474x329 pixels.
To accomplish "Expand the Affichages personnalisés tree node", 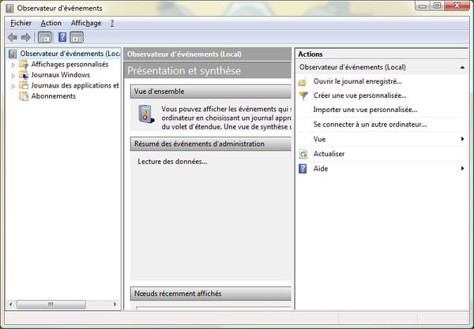I will point(13,65).
